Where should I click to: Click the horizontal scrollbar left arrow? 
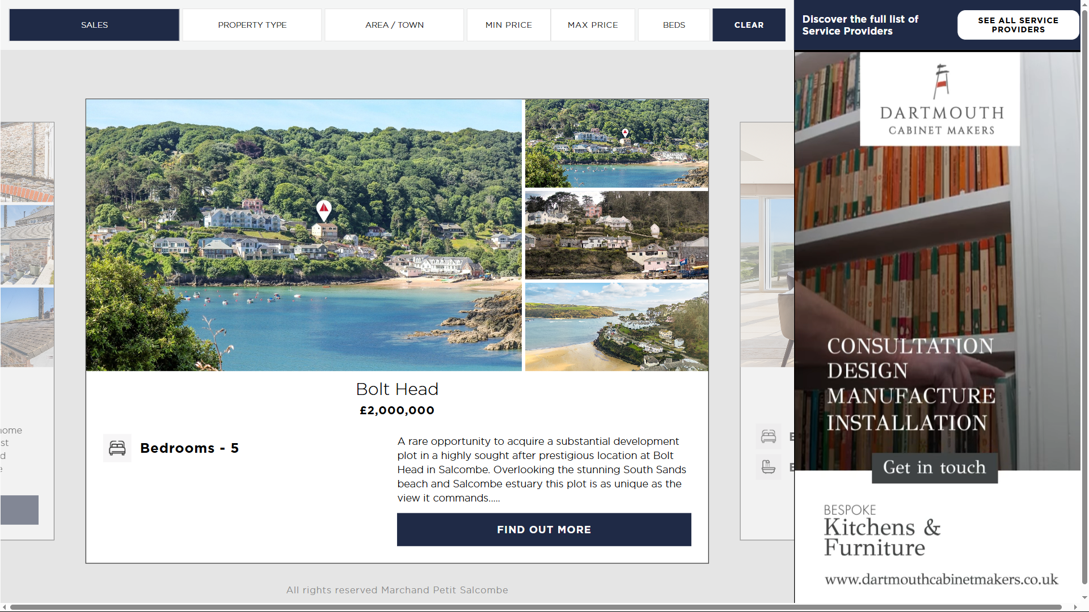coord(4,607)
